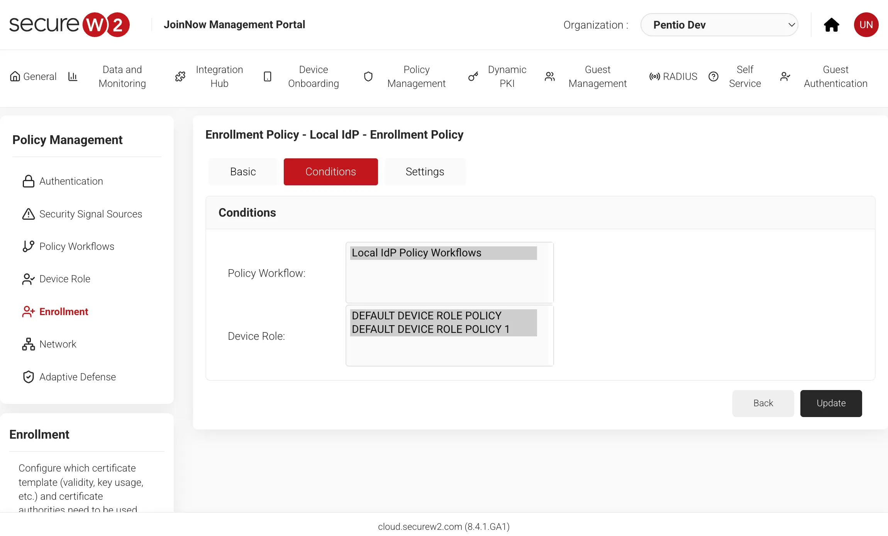Image resolution: width=888 pixels, height=536 pixels.
Task: Click the Dynamic PKI key icon
Action: coord(473,76)
